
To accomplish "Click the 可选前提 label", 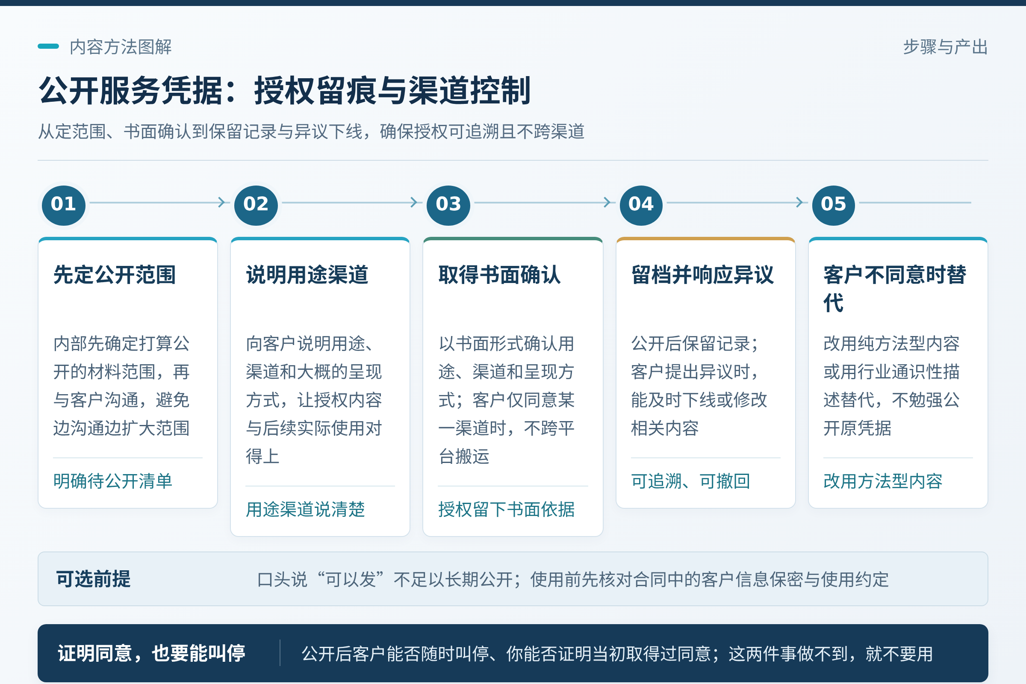I will 93,579.
